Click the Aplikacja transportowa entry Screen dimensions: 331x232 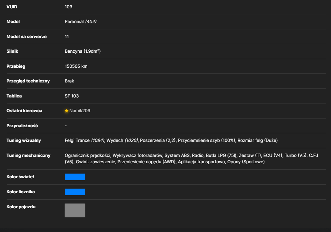point(201,162)
